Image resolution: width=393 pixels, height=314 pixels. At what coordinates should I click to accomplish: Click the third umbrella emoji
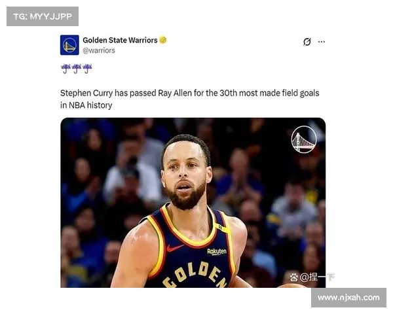click(87, 68)
